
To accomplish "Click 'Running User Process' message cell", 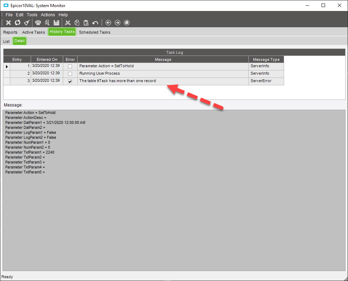I will pos(163,73).
